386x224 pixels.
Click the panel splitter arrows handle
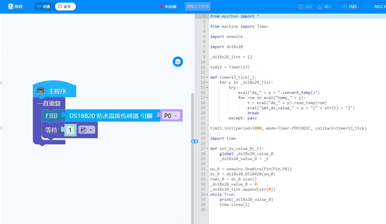[x=195, y=141]
